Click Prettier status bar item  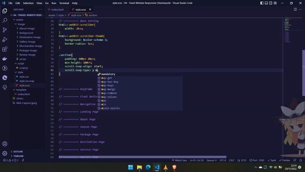click(x=285, y=161)
